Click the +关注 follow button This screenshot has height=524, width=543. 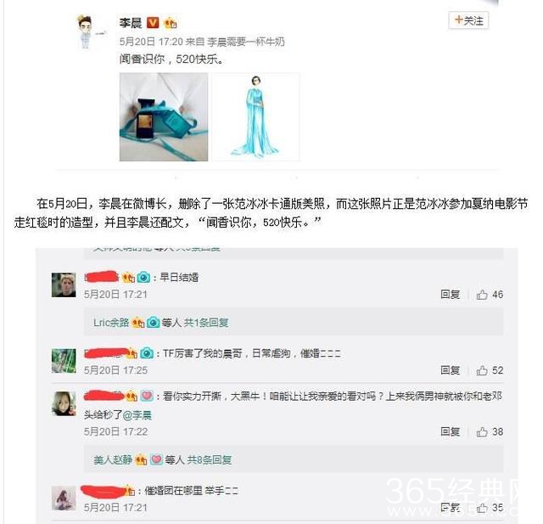[x=468, y=20]
